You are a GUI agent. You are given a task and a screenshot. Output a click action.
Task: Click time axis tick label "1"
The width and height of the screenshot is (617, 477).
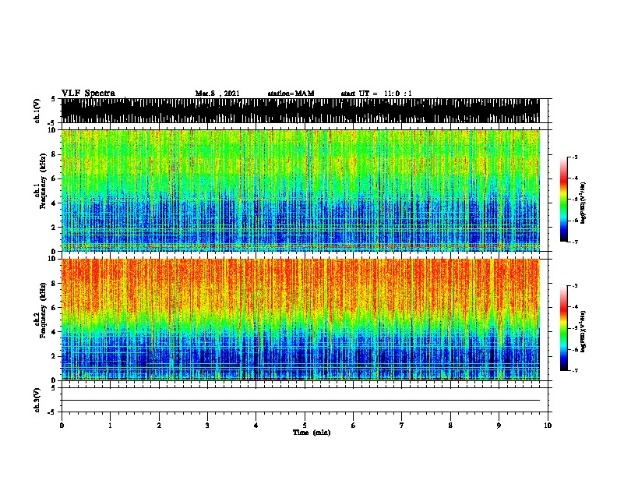[110, 426]
